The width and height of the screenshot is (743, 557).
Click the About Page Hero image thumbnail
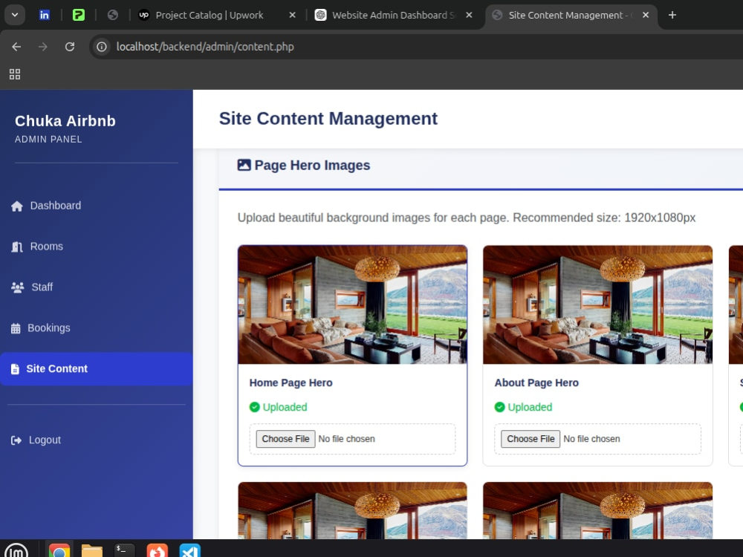pyautogui.click(x=597, y=304)
